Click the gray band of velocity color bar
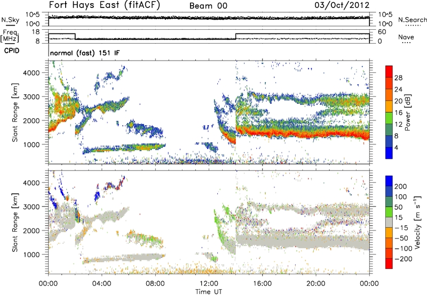 [x=389, y=222]
